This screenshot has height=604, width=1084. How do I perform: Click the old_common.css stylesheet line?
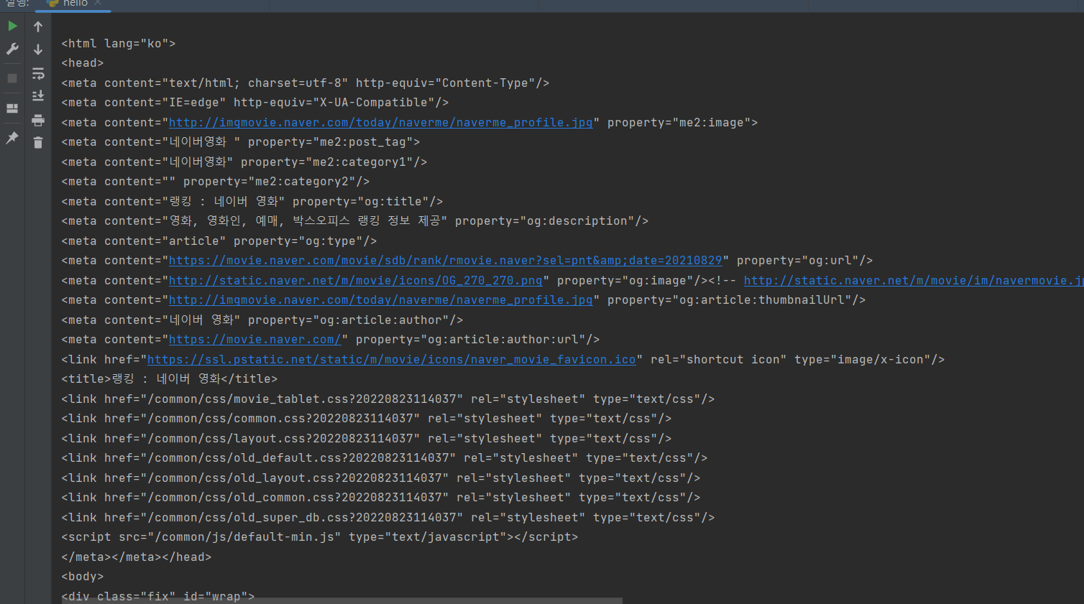tap(381, 498)
